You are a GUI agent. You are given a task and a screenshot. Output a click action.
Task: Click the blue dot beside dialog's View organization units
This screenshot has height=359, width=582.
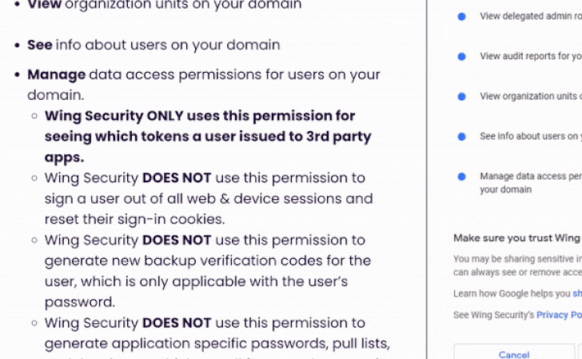click(x=461, y=97)
